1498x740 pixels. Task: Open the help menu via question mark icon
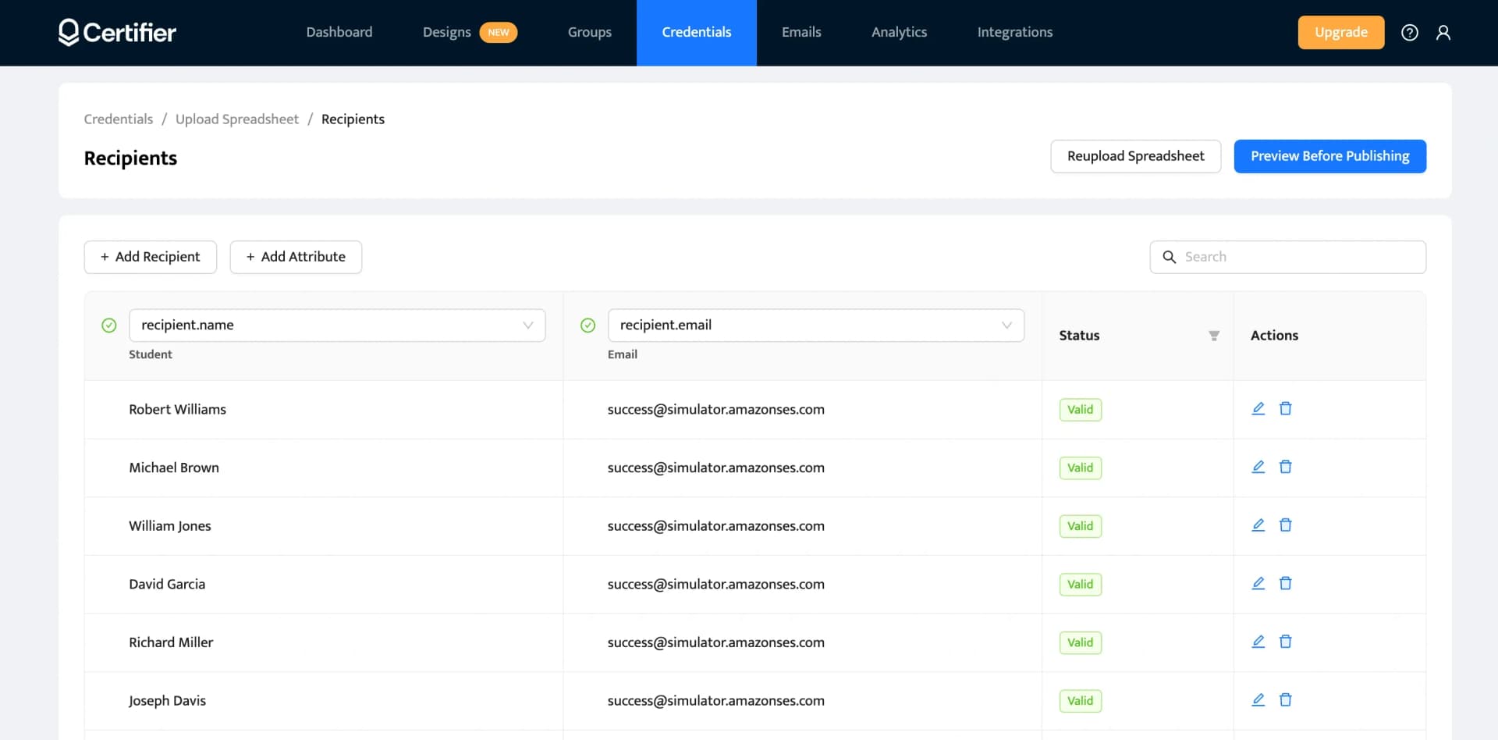click(1410, 32)
